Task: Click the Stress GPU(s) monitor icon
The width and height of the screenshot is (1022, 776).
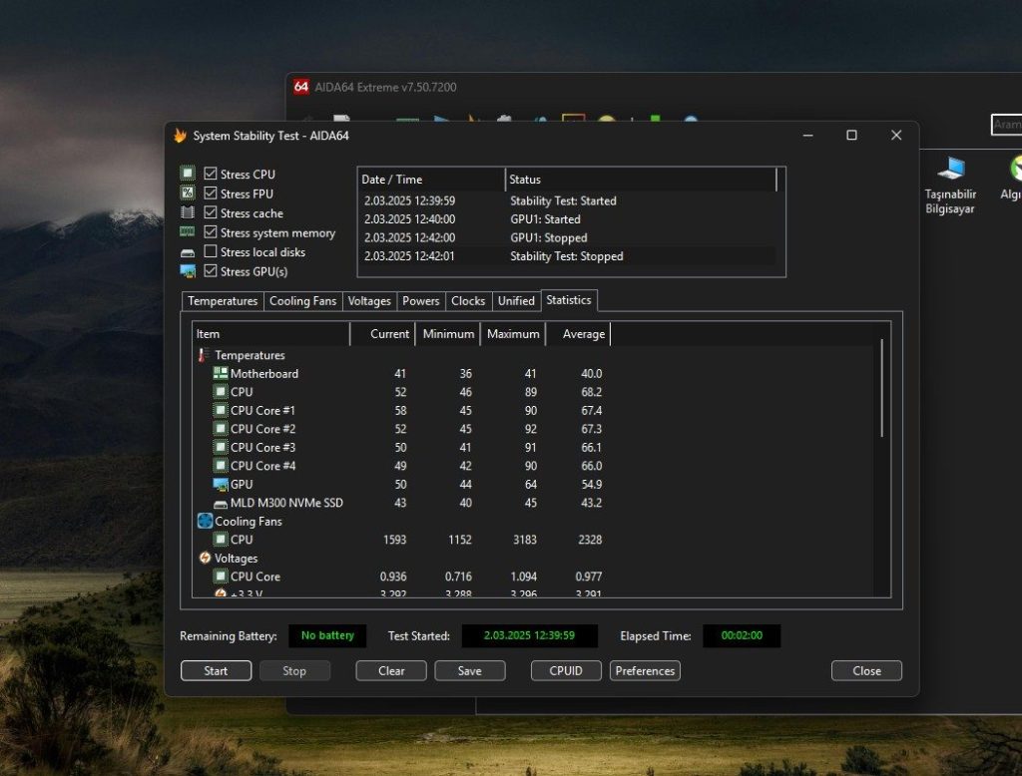Action: click(x=188, y=271)
